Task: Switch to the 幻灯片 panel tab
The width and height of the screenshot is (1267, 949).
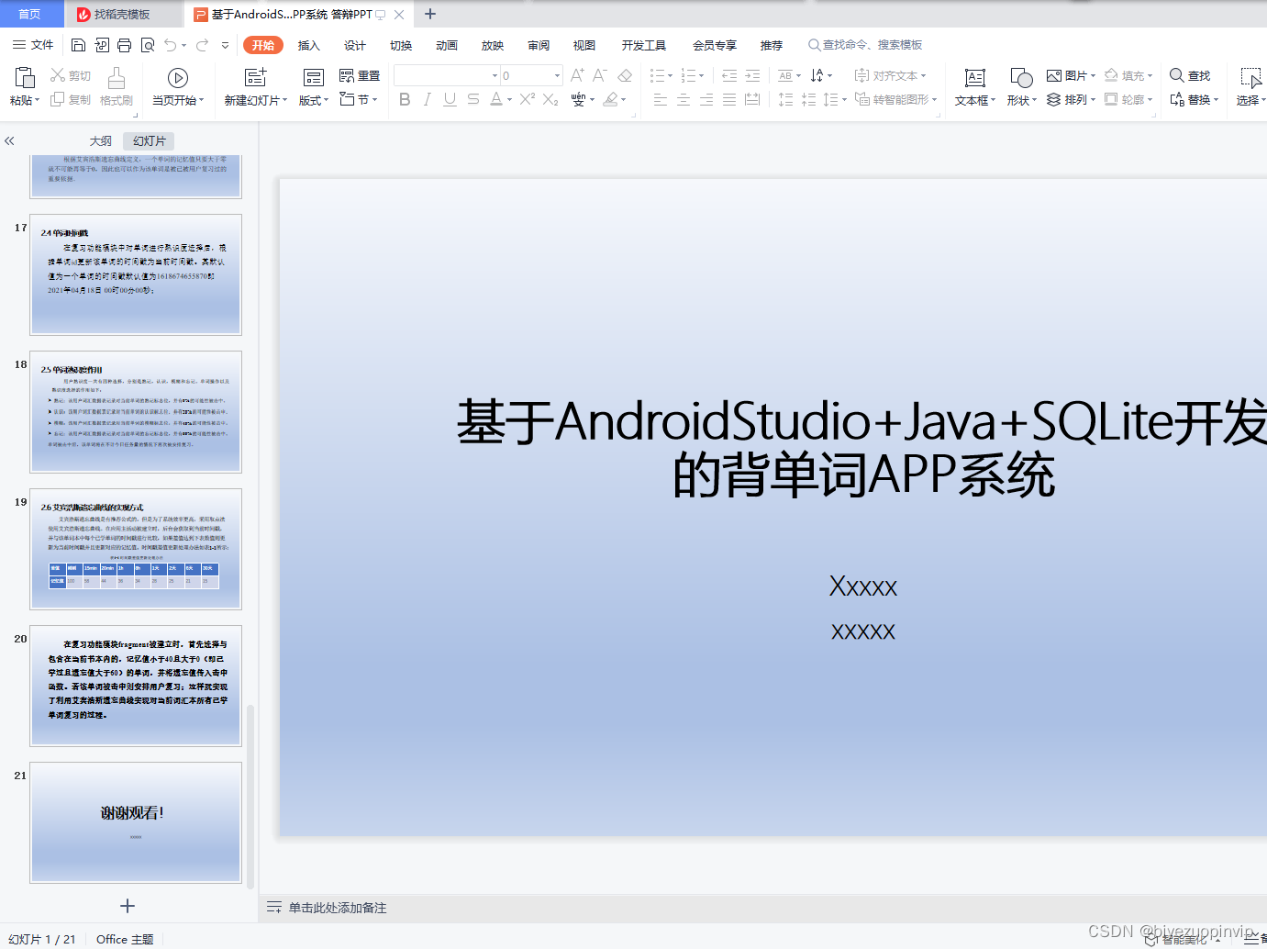Action: [148, 140]
